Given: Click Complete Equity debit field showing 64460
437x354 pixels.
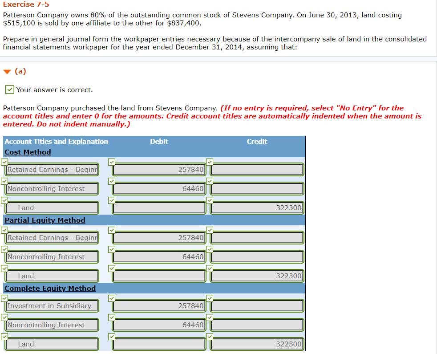Looking at the screenshot, I should pyautogui.click(x=159, y=325).
